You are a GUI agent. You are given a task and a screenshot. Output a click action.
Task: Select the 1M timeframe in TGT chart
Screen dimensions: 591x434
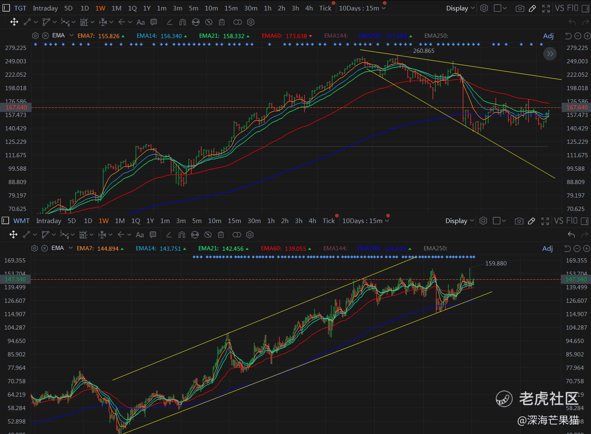(x=116, y=8)
